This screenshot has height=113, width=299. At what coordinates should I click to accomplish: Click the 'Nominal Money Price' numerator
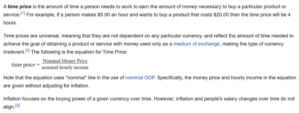(x=65, y=61)
